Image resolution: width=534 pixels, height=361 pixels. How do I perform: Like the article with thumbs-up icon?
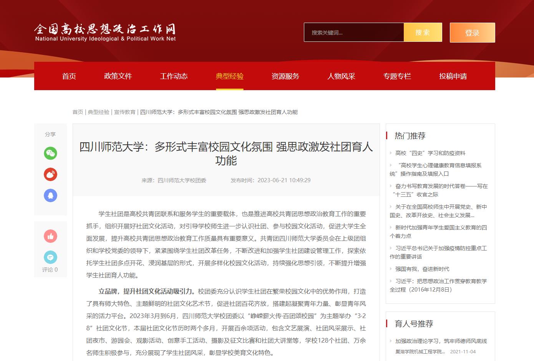(50, 236)
